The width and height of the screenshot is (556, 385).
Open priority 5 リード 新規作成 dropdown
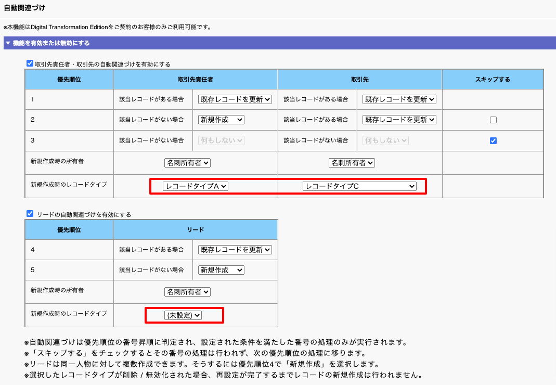pyautogui.click(x=221, y=270)
